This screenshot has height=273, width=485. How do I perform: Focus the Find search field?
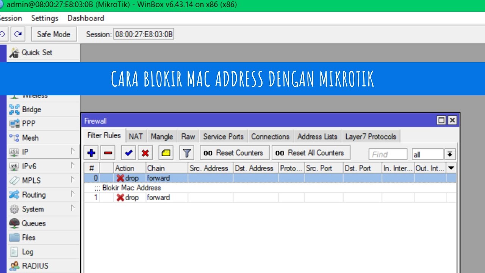(x=388, y=154)
